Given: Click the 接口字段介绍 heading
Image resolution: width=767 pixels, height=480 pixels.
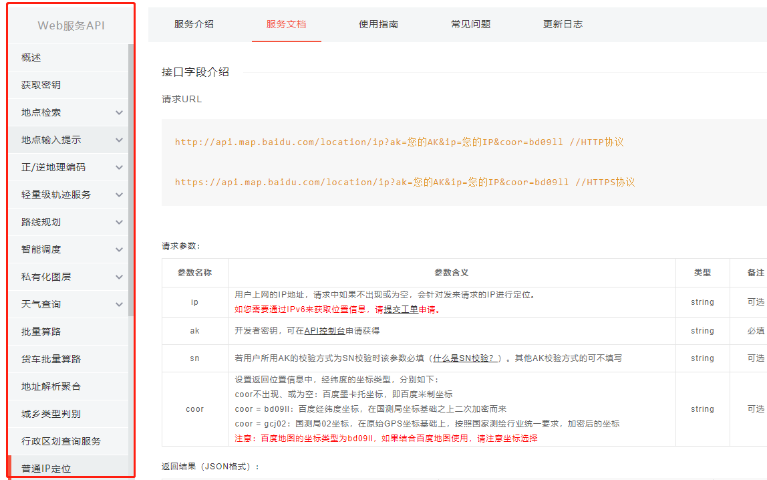Looking at the screenshot, I should point(195,72).
